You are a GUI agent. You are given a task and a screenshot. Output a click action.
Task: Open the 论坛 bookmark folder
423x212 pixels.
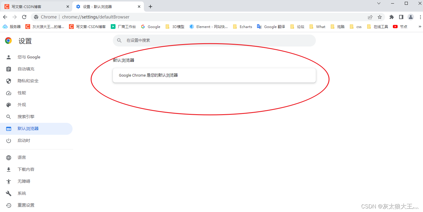(x=297, y=27)
